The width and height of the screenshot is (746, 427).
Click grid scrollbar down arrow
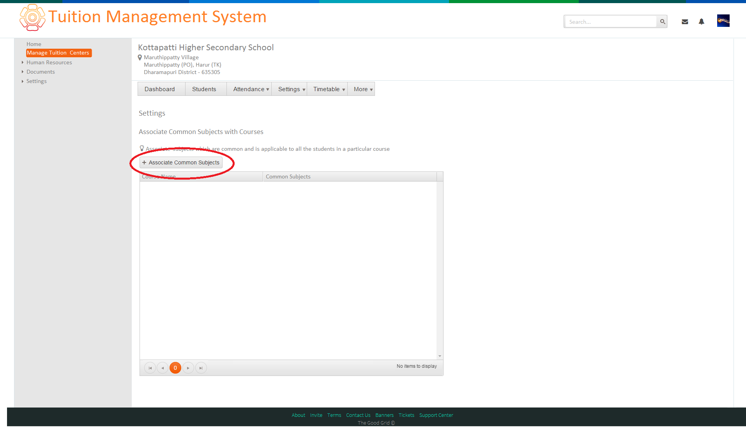coord(440,356)
